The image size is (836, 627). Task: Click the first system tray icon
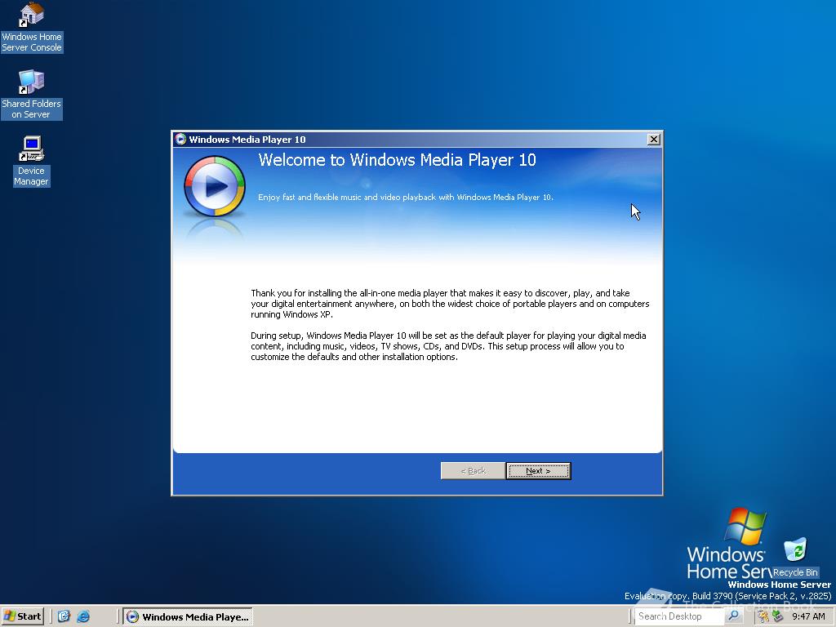coord(764,616)
